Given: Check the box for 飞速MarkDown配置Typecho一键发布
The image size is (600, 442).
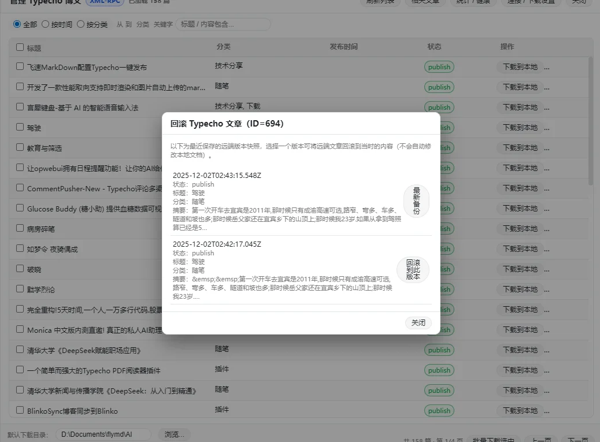Looking at the screenshot, I should (20, 66).
